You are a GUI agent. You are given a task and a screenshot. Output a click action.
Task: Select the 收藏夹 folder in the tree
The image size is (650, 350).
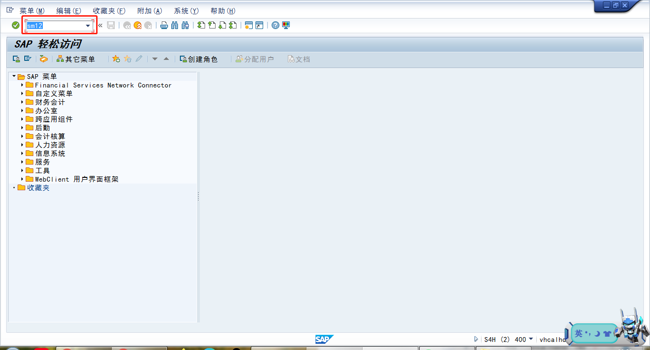(38, 188)
